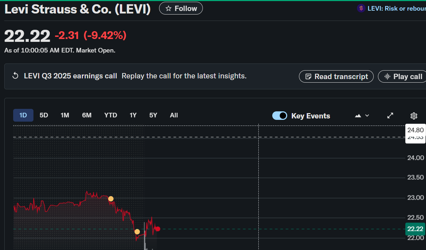Select the 1D time range
Image resolution: width=426 pixels, height=250 pixels.
click(23, 115)
